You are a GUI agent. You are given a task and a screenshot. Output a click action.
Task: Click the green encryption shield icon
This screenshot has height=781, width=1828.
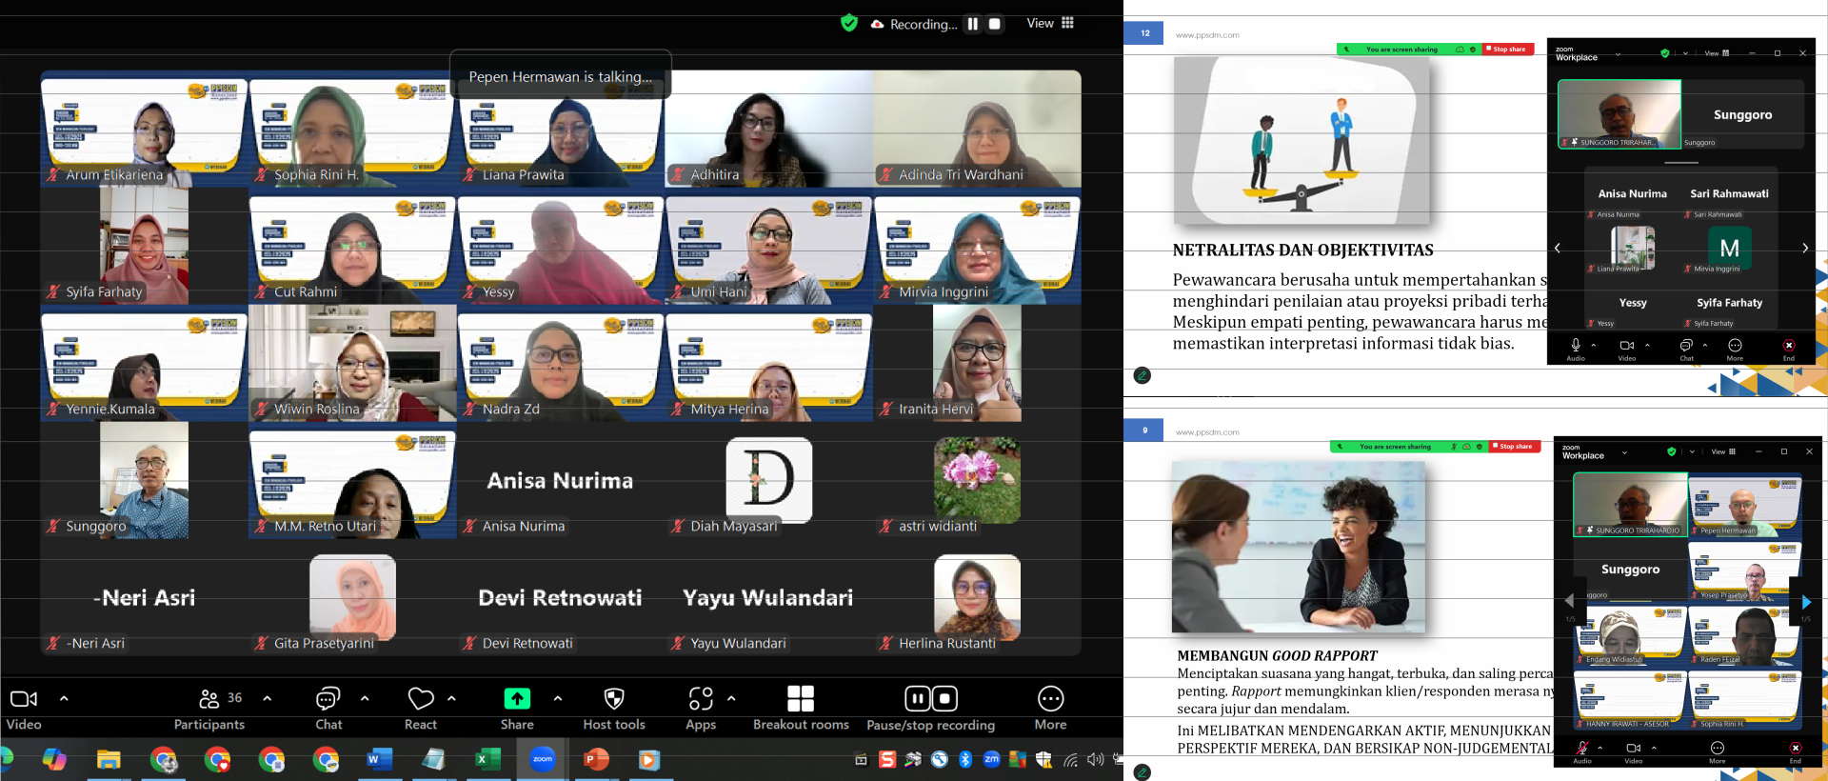point(849,24)
